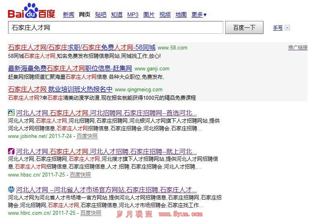Viewport: 318px width, 218px height.
Task: Click the favicon beside the jobinhe.net result
Action: (11, 113)
